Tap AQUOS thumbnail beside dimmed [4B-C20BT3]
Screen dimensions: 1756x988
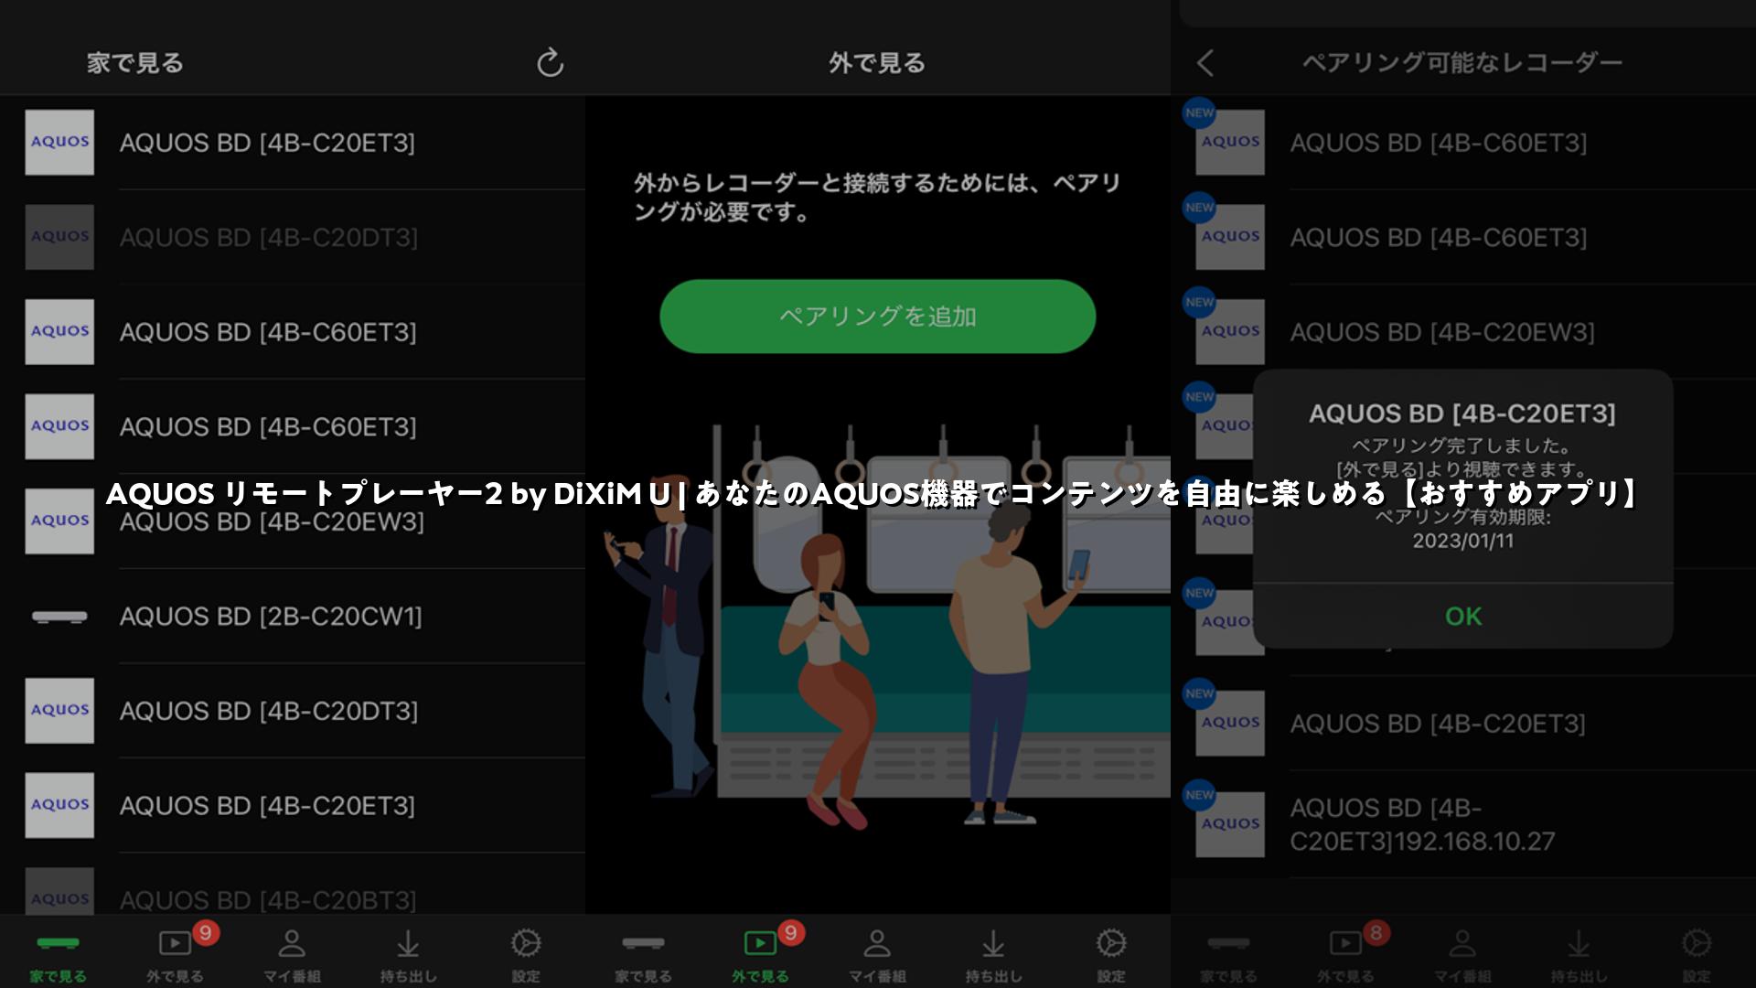coord(59,891)
